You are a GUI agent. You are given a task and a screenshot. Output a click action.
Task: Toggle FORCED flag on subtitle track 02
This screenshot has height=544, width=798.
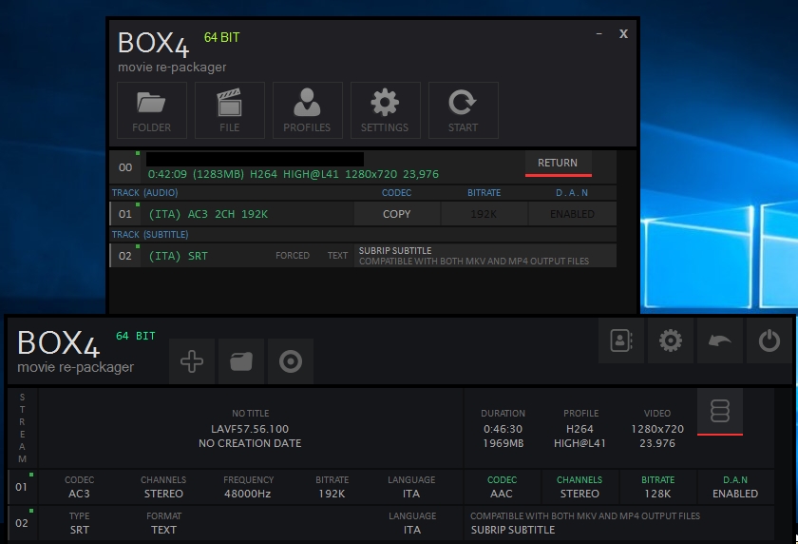pyautogui.click(x=293, y=256)
